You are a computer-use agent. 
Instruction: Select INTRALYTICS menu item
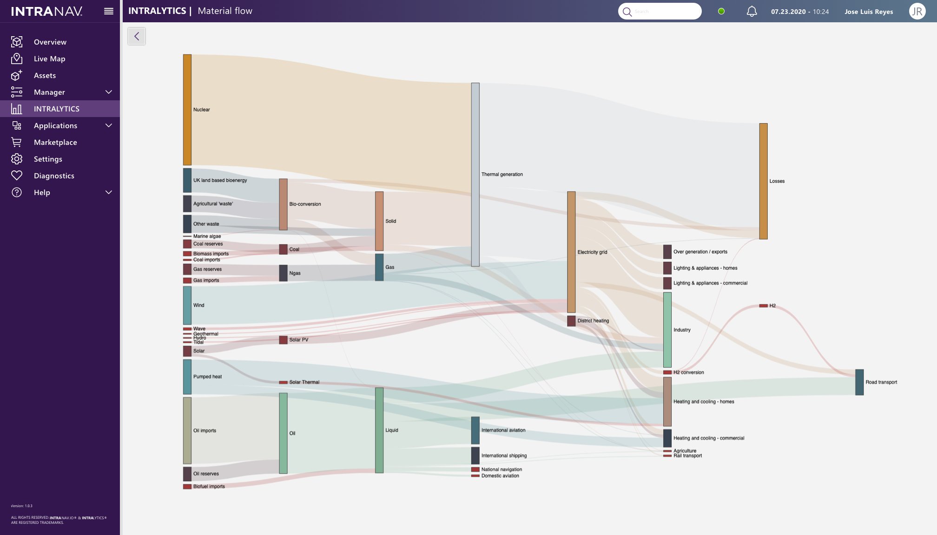pyautogui.click(x=57, y=109)
